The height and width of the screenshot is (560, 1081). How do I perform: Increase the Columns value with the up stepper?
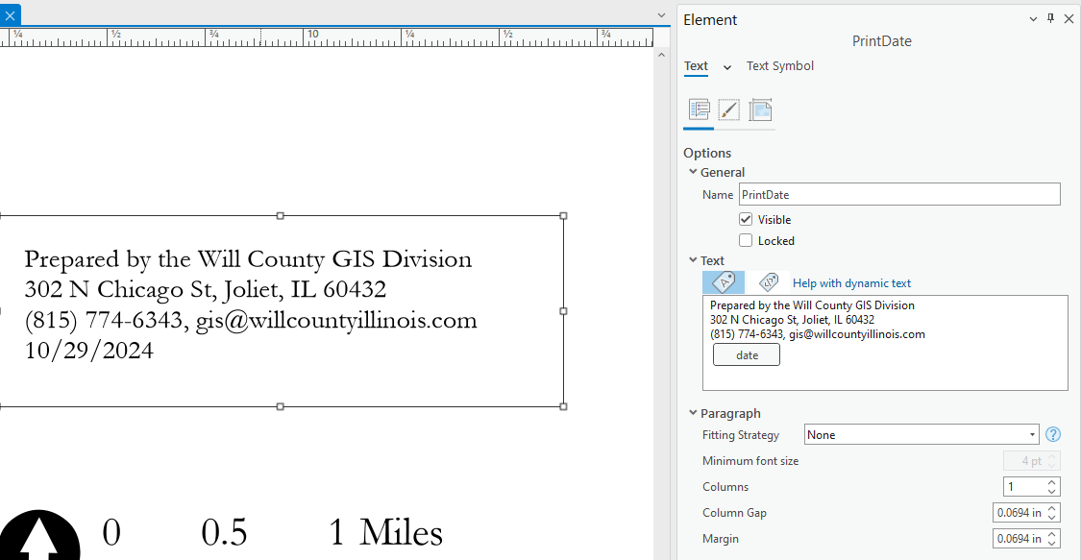1053,482
